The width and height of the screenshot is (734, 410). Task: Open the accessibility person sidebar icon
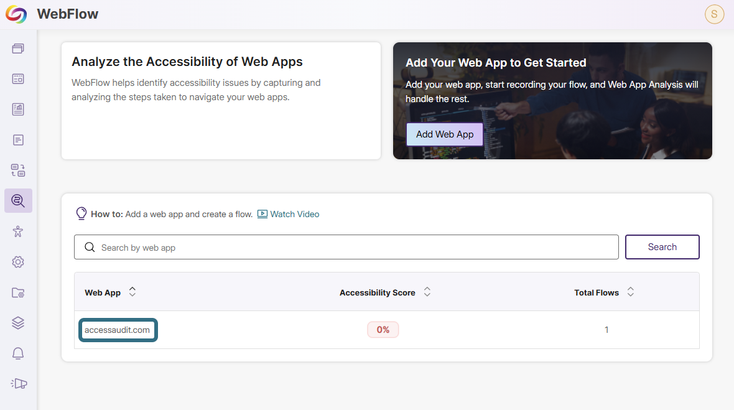pyautogui.click(x=18, y=231)
